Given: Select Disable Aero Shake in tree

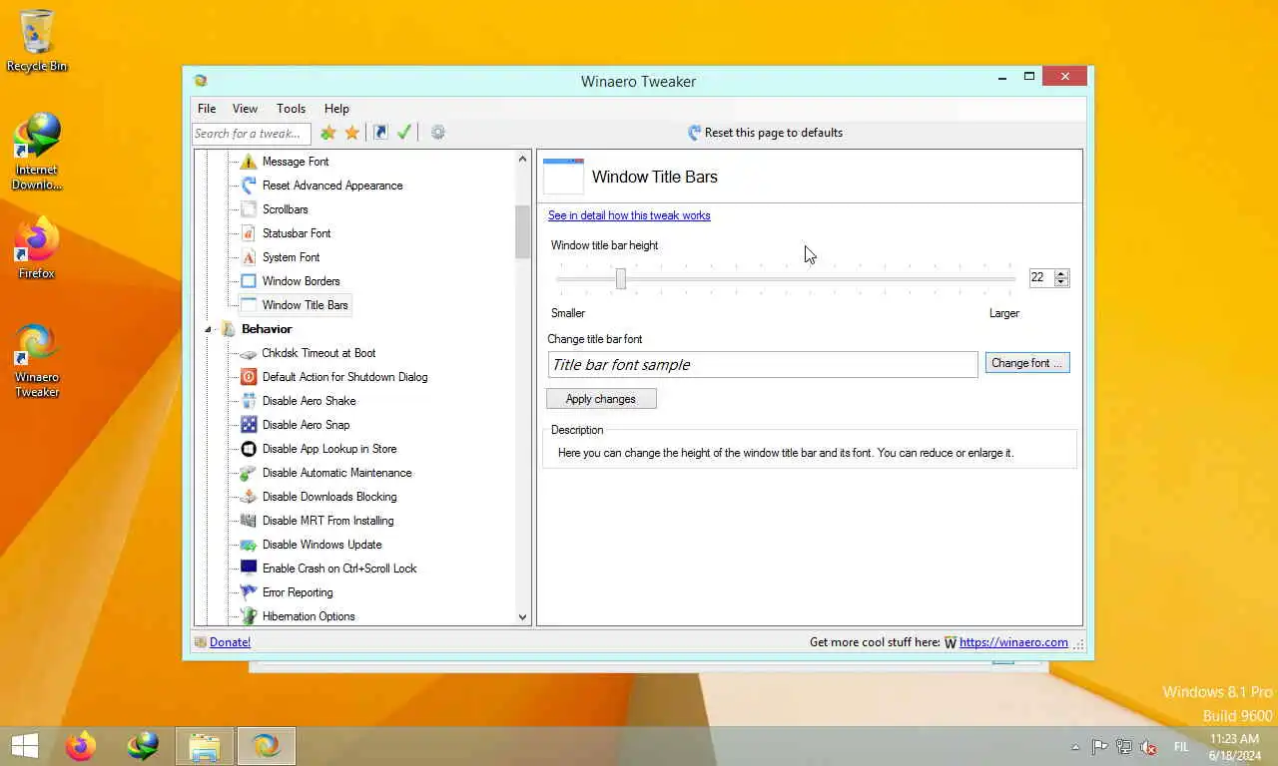Looking at the screenshot, I should coord(309,401).
